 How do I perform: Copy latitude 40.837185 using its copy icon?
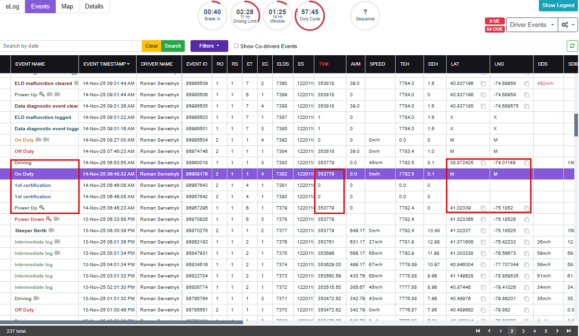[x=483, y=106]
